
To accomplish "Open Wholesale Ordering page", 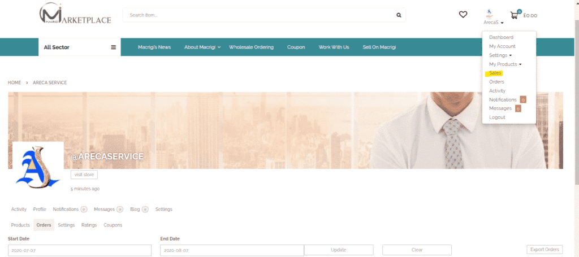I will (x=251, y=47).
